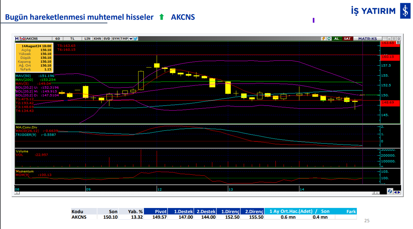Toggle the SYM display option

(115, 38)
